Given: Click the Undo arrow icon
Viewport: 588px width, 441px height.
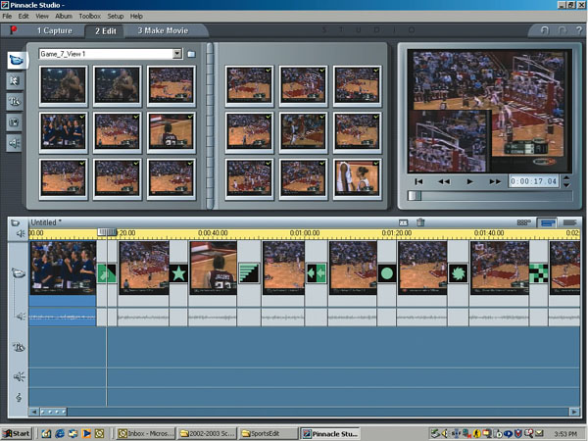Looking at the screenshot, I should pyautogui.click(x=545, y=30).
